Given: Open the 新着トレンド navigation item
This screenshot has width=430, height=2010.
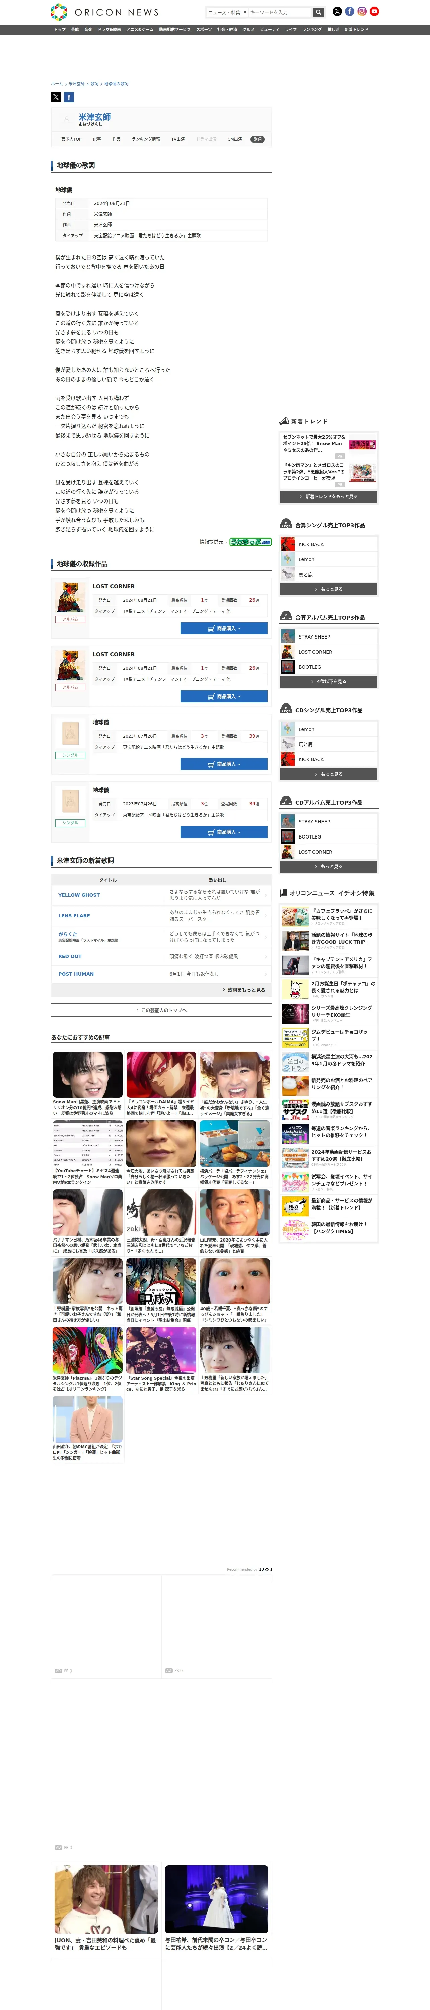Looking at the screenshot, I should coord(357,30).
